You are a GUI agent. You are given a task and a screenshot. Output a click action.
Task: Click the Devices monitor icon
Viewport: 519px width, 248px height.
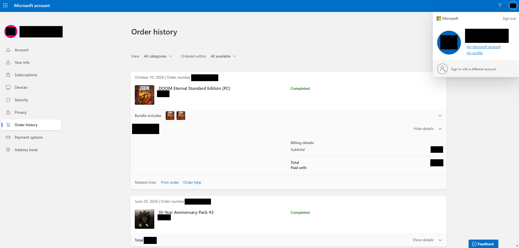click(8, 87)
